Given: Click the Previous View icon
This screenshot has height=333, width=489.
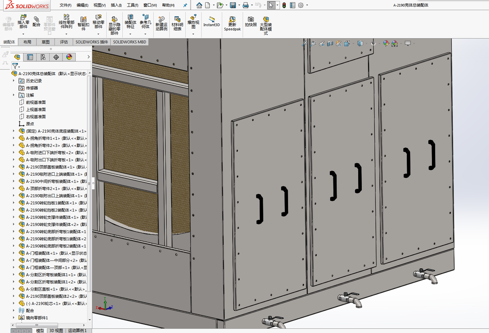Looking at the screenshot, I should click(x=322, y=43).
